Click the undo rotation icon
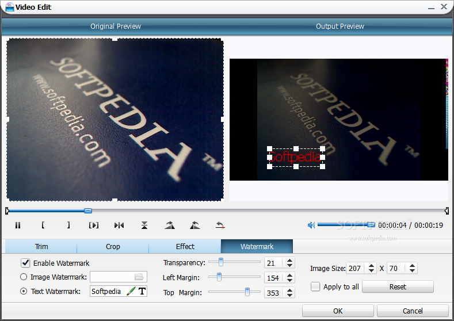454x321 pixels. click(x=220, y=225)
